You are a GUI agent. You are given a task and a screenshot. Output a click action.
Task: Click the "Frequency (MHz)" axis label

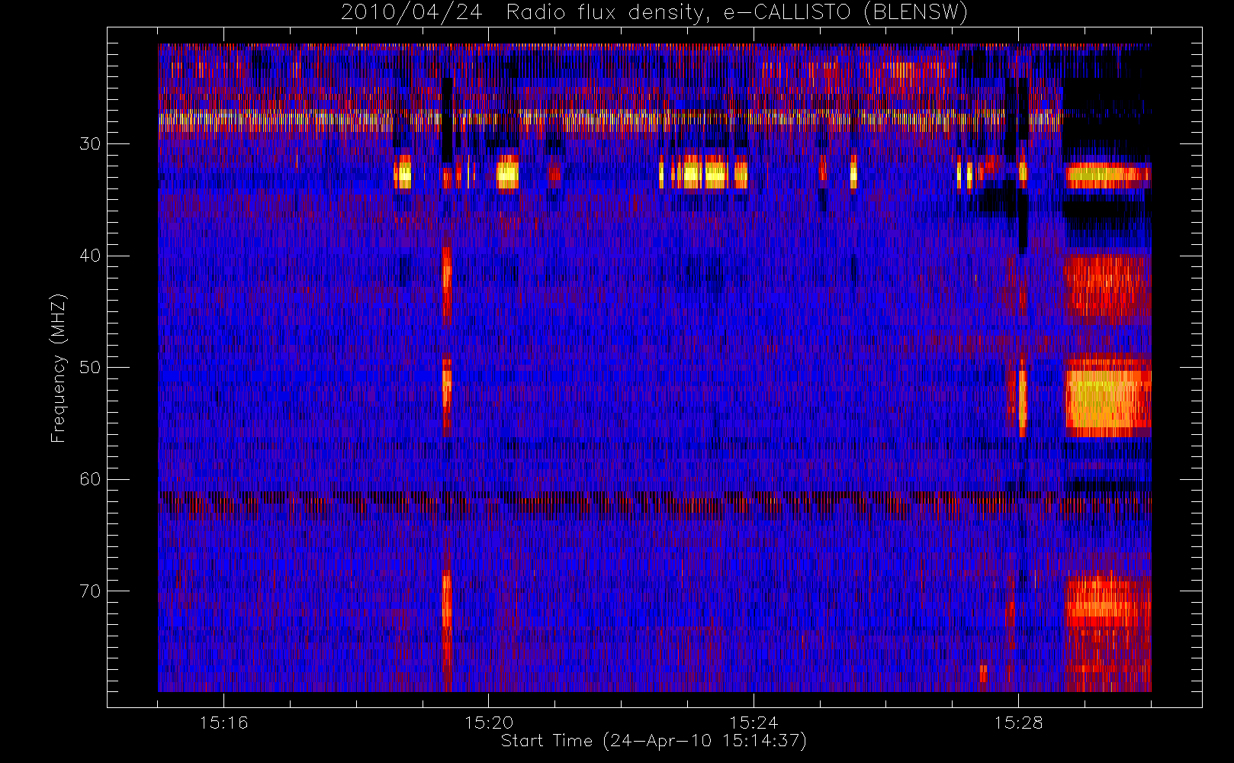tap(59, 368)
